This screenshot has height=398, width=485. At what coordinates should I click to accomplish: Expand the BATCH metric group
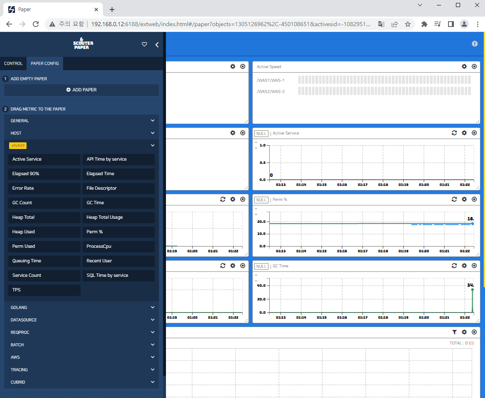tap(81, 344)
